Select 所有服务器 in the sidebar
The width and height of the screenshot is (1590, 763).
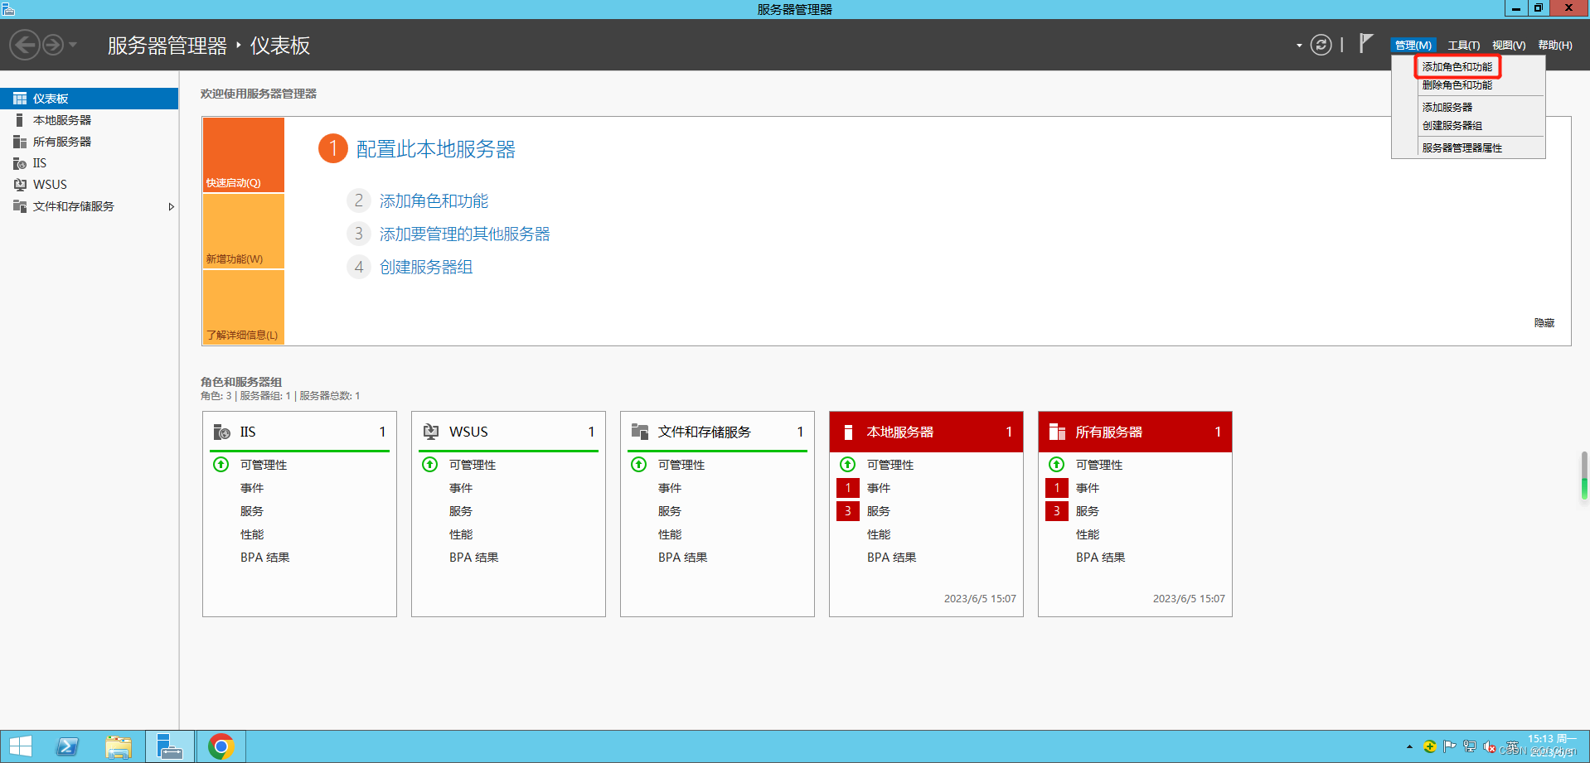(89, 142)
